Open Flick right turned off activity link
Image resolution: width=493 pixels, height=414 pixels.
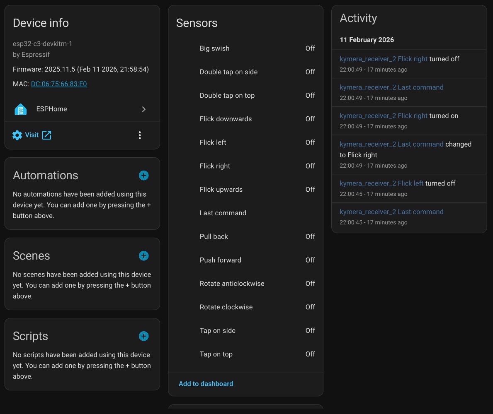tap(383, 59)
